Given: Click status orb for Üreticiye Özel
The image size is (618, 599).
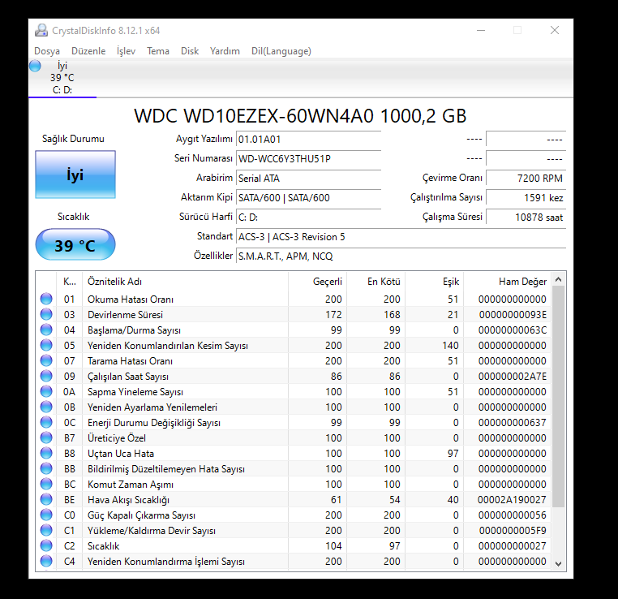Looking at the screenshot, I should coord(46,437).
